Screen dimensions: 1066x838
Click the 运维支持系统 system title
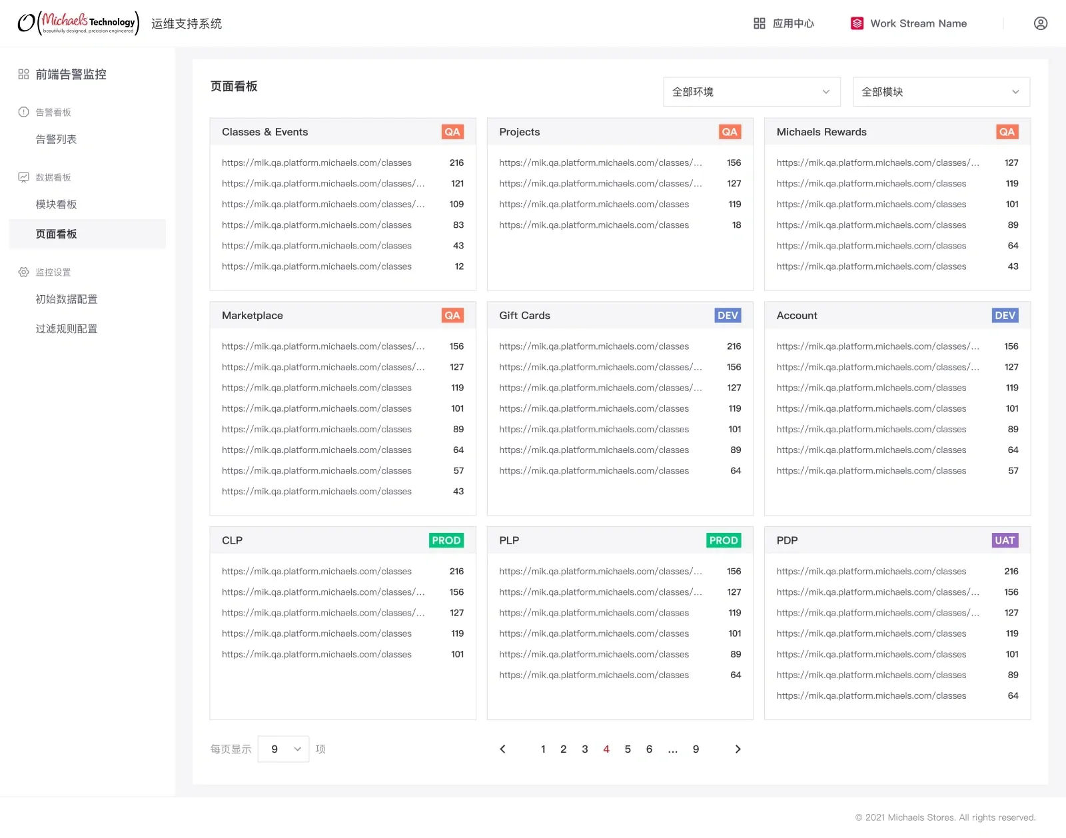187,24
